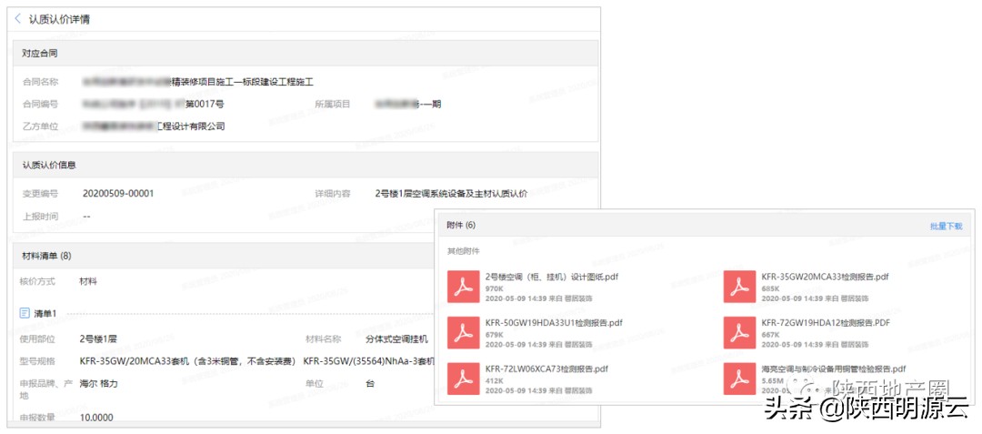Viewport: 982px width, 434px height.
Task: Click detail text 2号楼1层空调系统设备及主材认质认价
Action: [x=451, y=194]
